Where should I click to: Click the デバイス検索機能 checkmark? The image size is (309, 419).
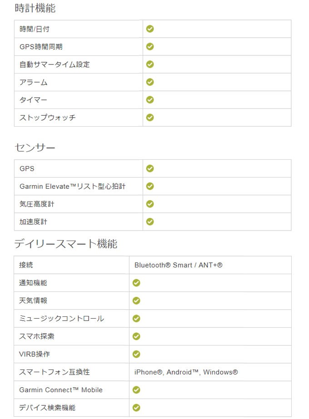136,408
